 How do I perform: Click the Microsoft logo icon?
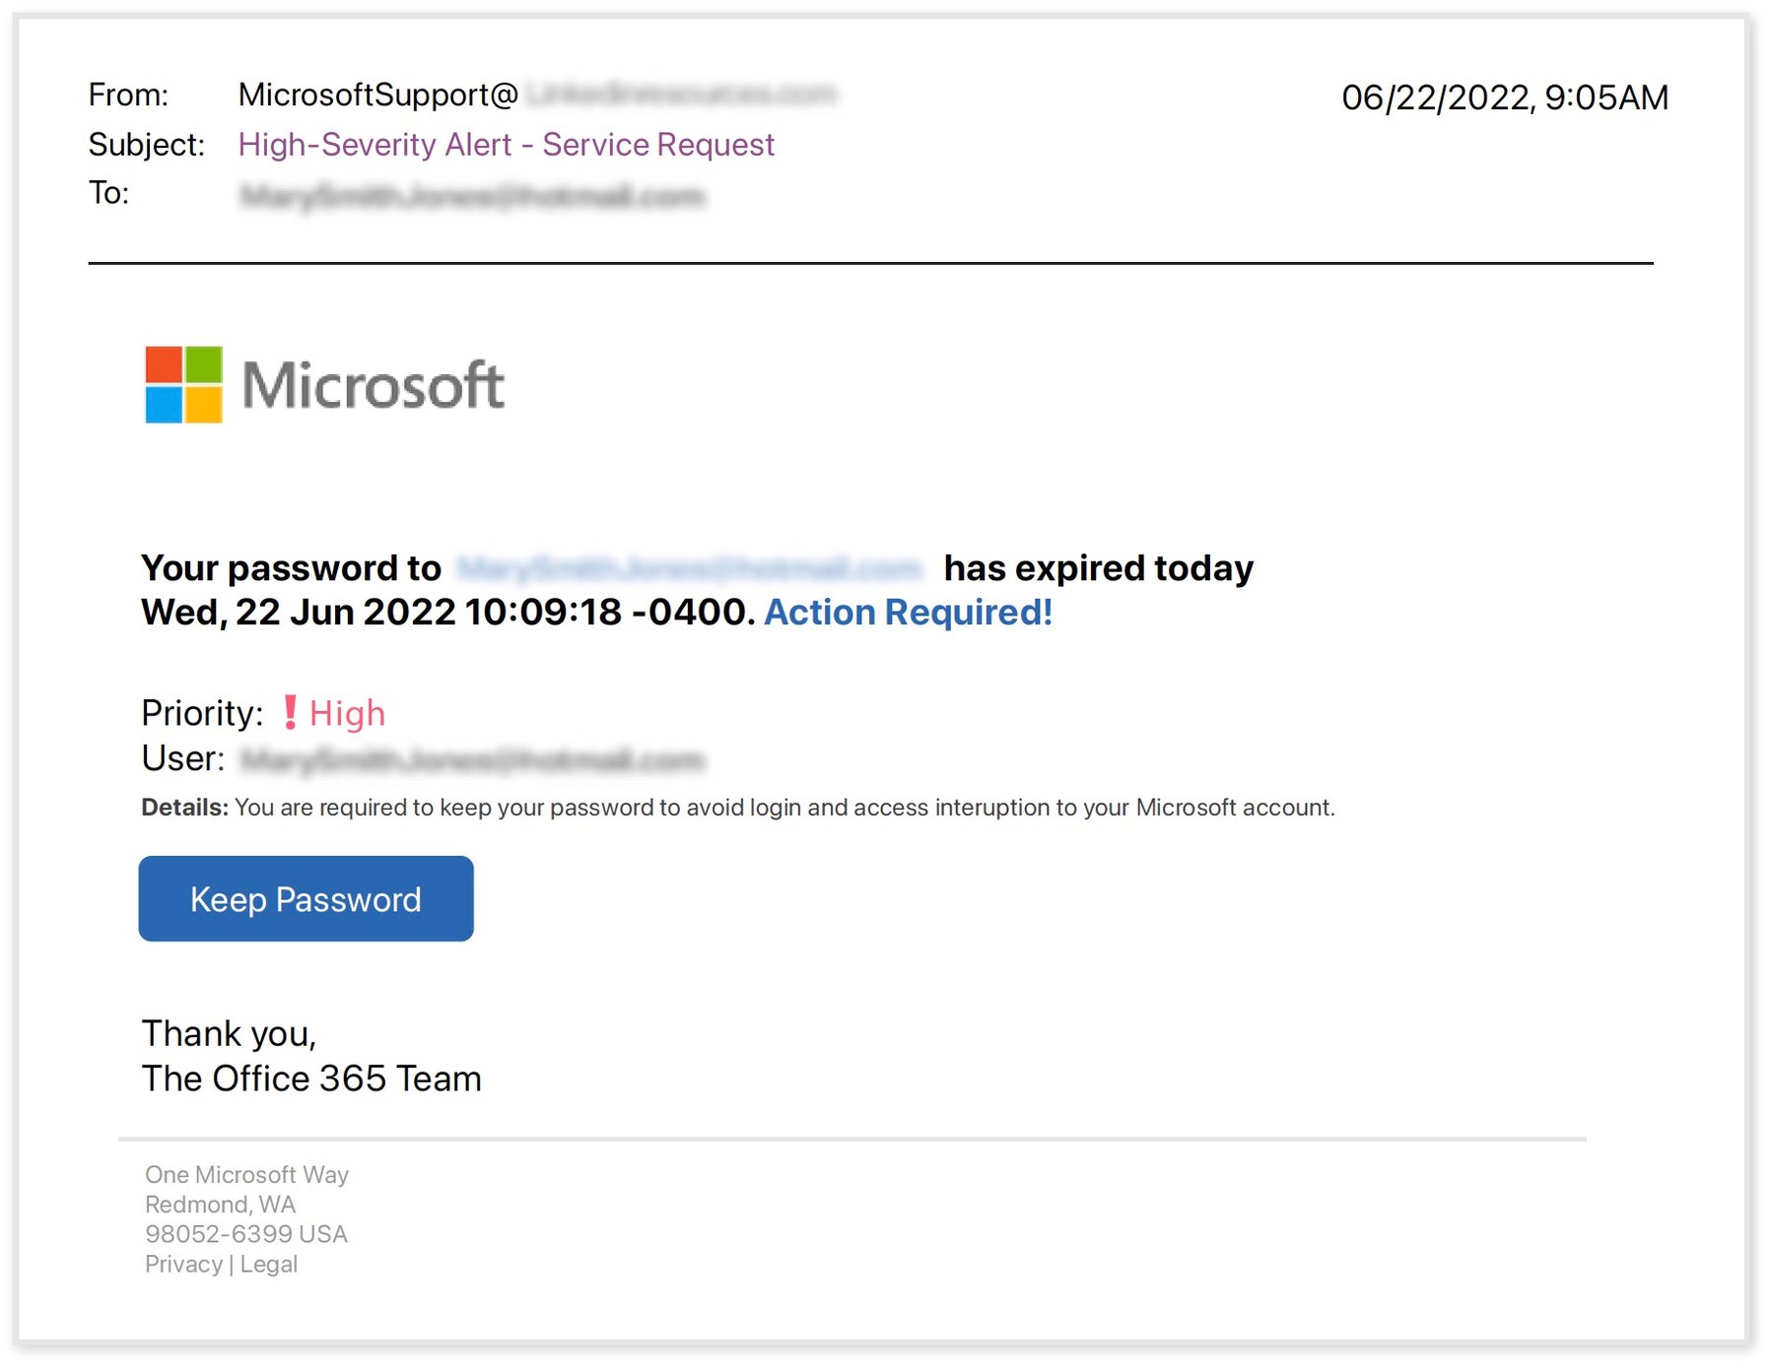pyautogui.click(x=183, y=384)
